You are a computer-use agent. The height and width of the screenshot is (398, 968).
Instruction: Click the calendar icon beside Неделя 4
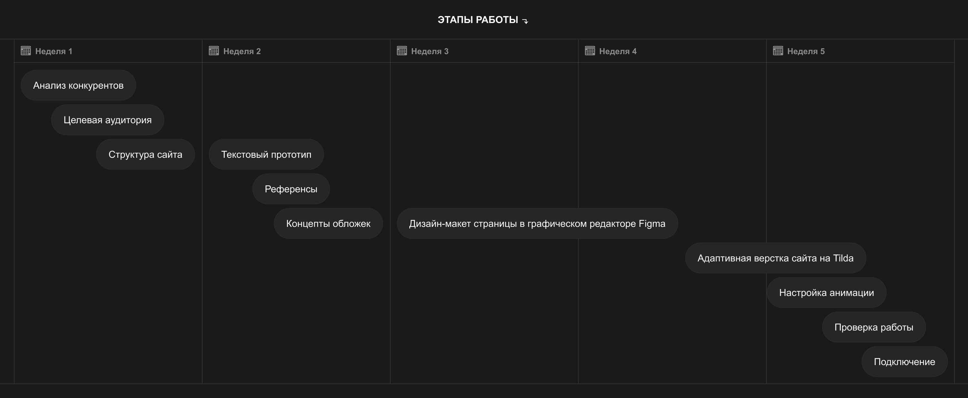tap(590, 51)
